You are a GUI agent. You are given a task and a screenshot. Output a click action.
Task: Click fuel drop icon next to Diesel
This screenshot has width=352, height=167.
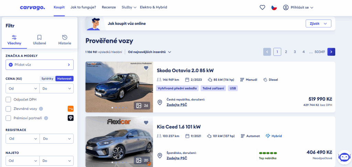coord(265,80)
